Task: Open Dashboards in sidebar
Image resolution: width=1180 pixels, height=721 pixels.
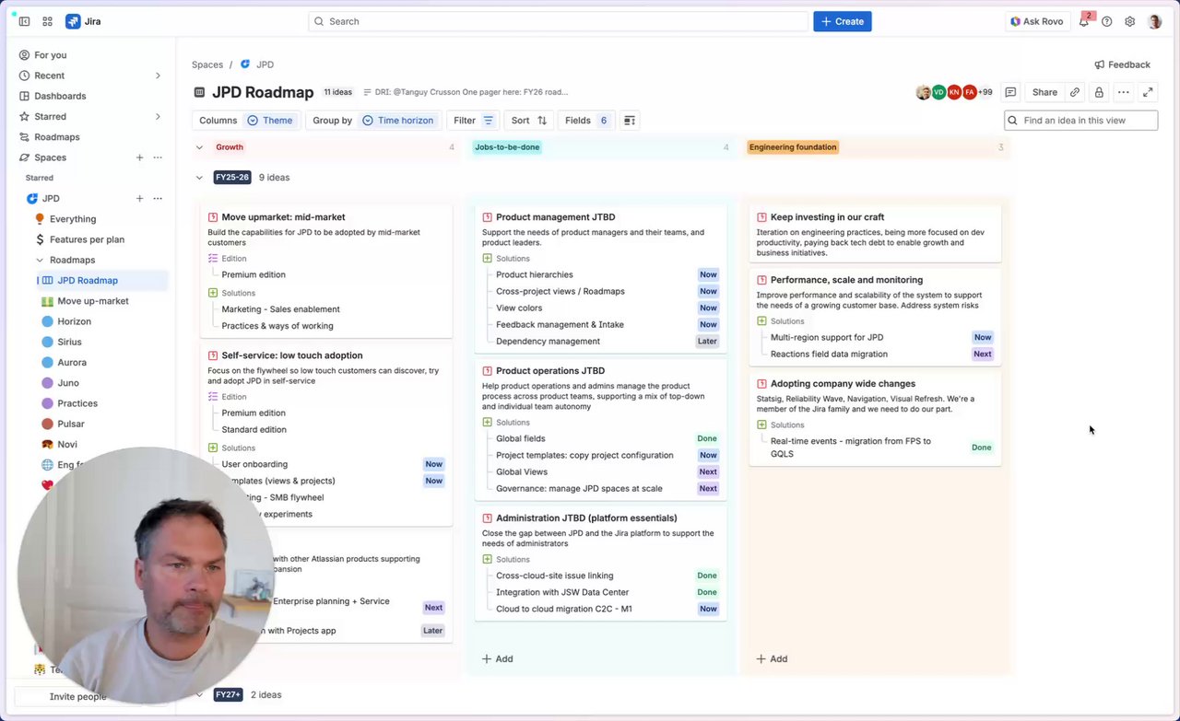Action: tap(90, 96)
